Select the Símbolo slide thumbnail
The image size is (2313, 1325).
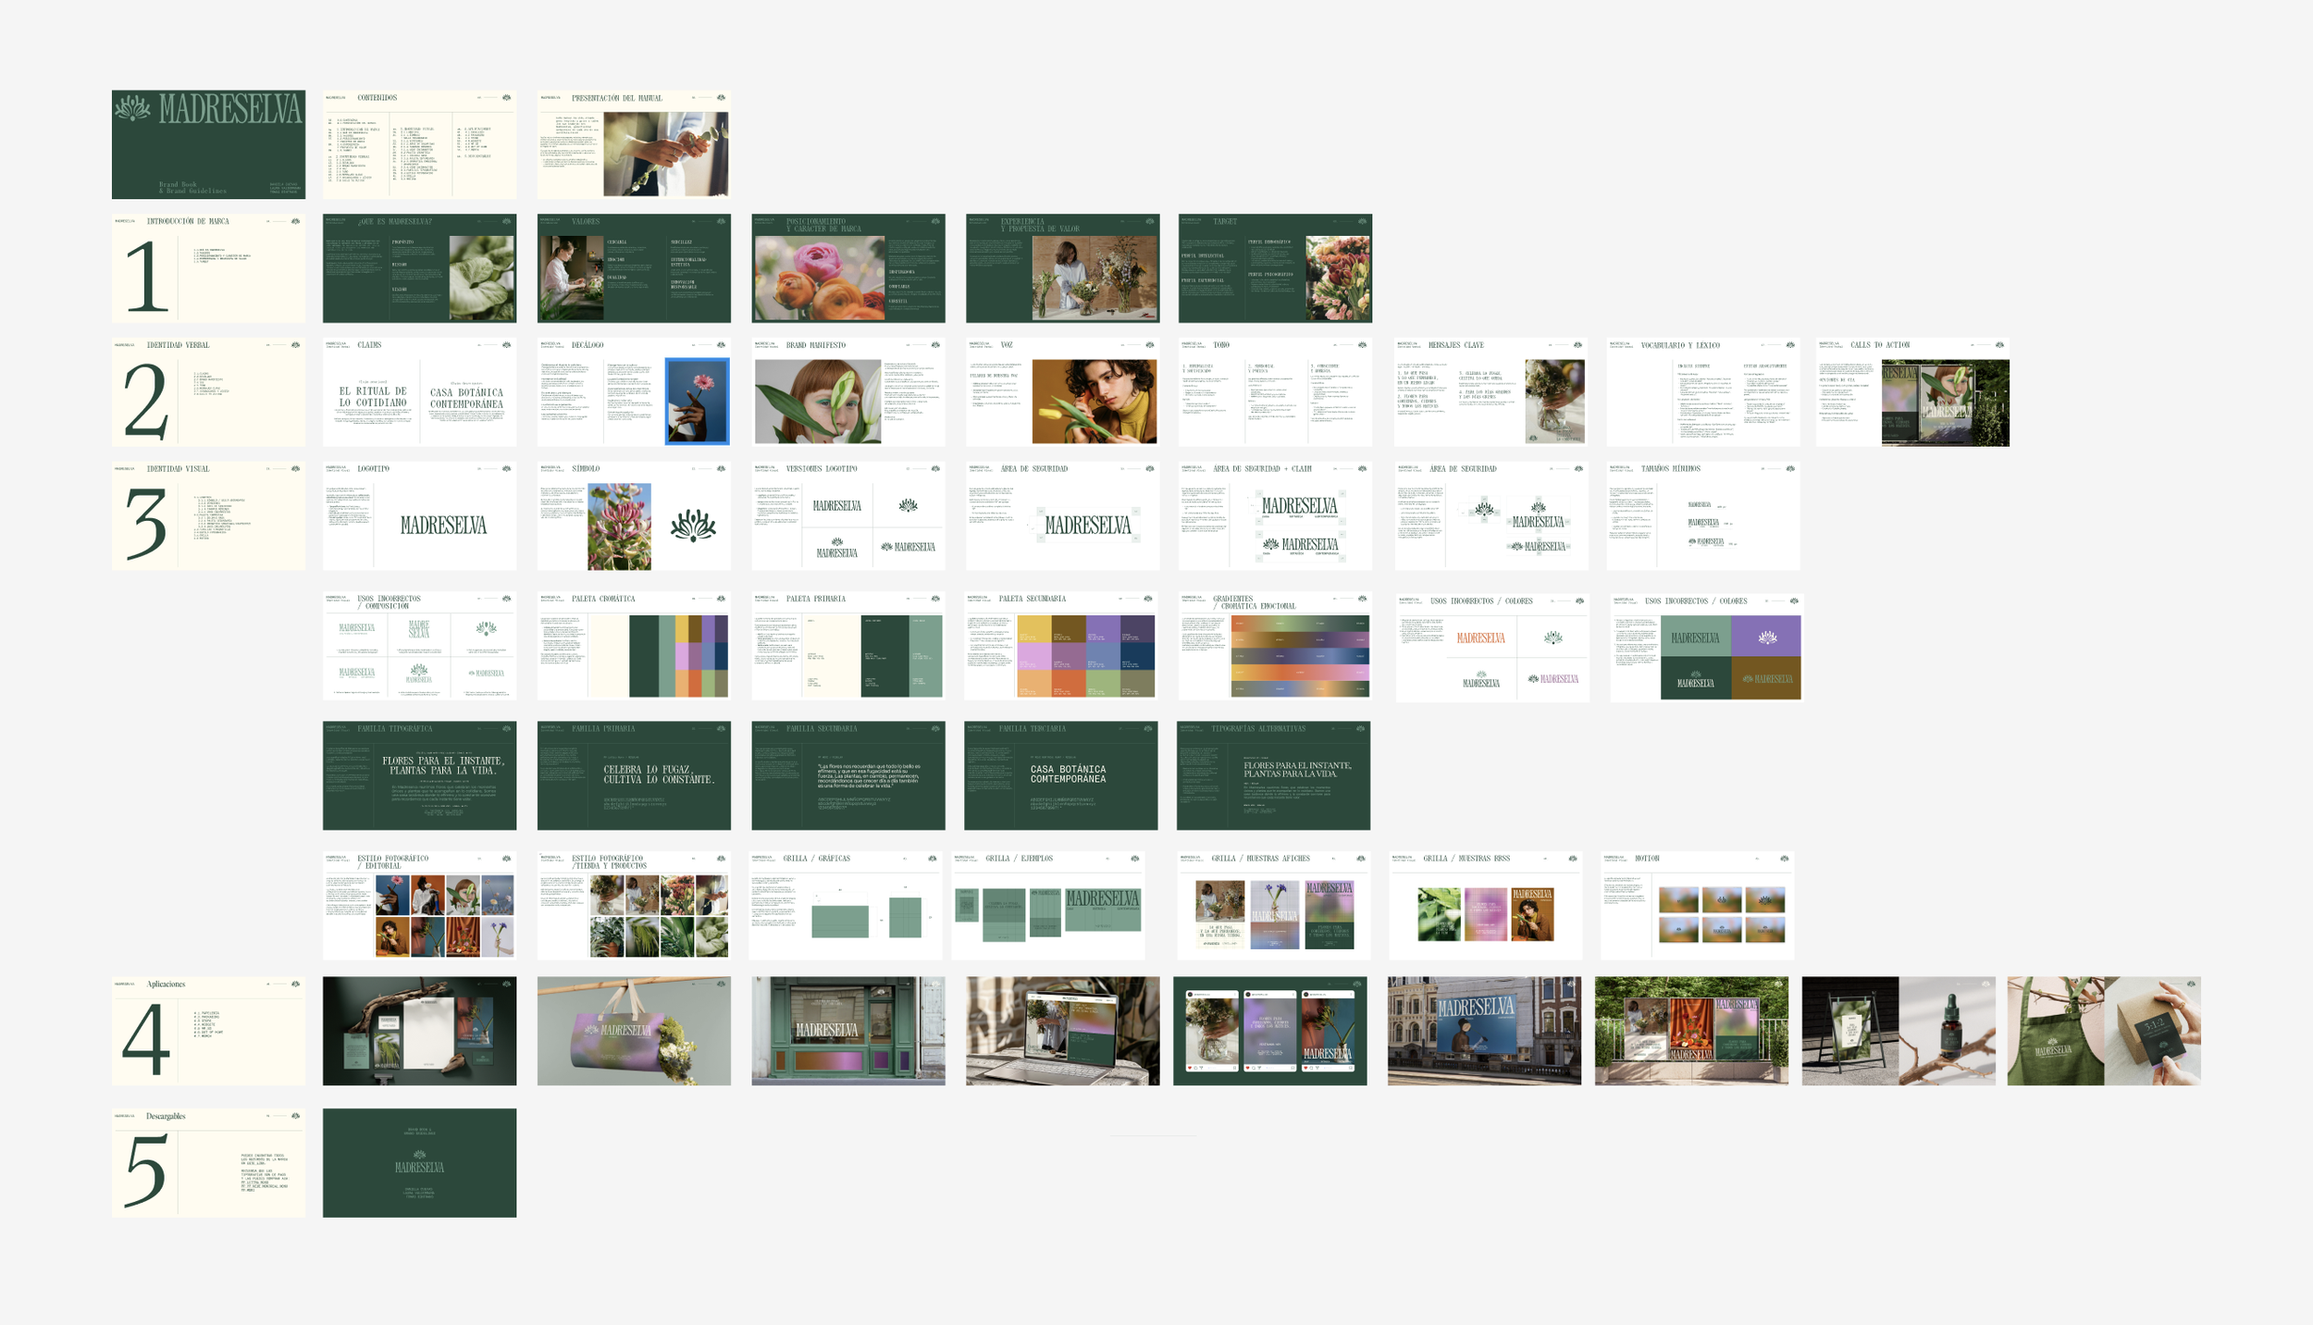(x=634, y=516)
